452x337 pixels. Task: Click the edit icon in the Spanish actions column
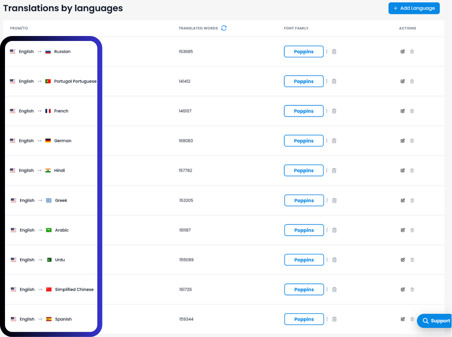403,319
